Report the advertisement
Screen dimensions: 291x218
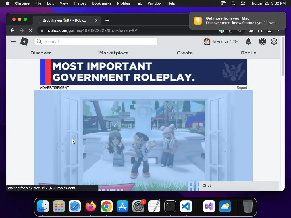242,88
